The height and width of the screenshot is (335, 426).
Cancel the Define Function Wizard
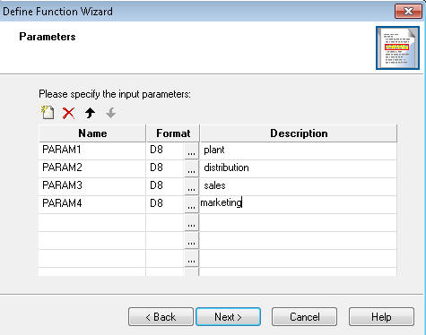304,317
